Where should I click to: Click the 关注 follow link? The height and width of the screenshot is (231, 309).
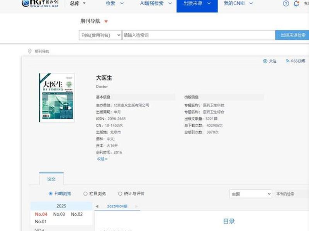(x=273, y=61)
